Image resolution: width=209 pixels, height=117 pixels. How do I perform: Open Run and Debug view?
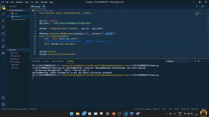[3, 20]
